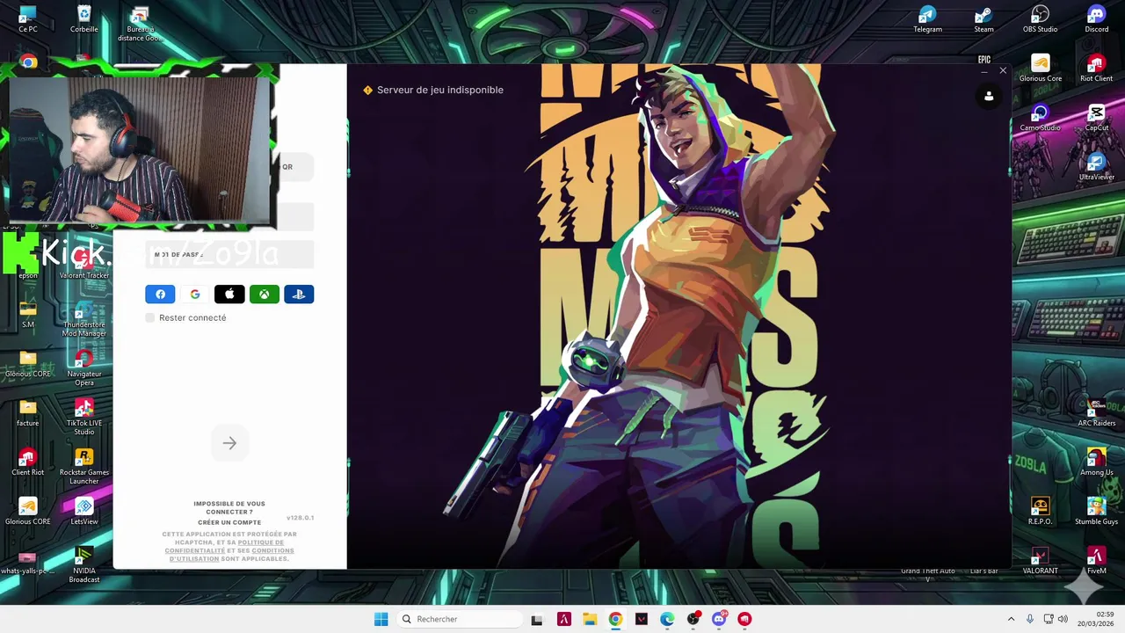Sign in with Google in Riot Client
The image size is (1125, 633).
195,295
